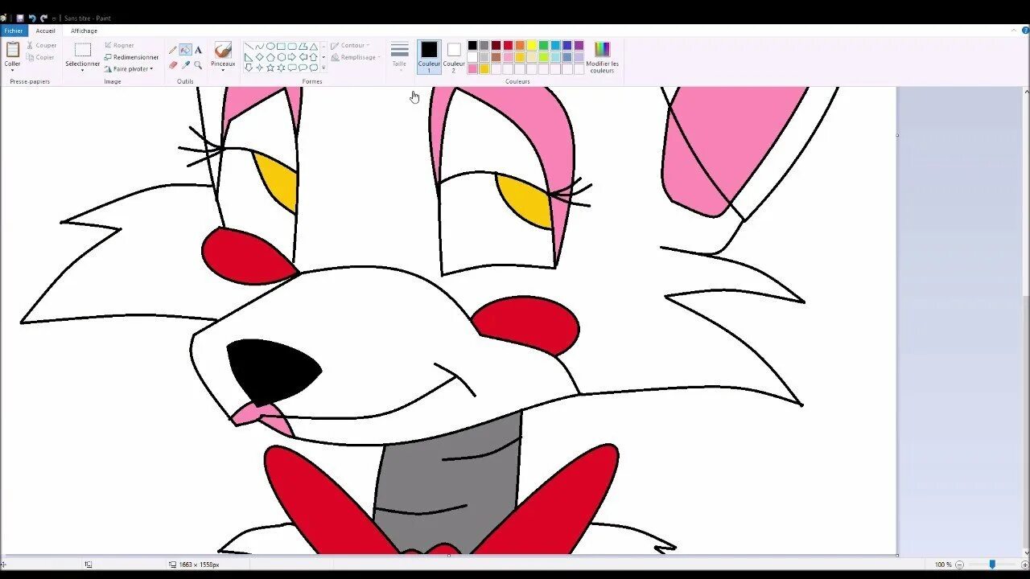This screenshot has height=579, width=1030.
Task: Choose the Polygon shape
Action: coord(303,46)
